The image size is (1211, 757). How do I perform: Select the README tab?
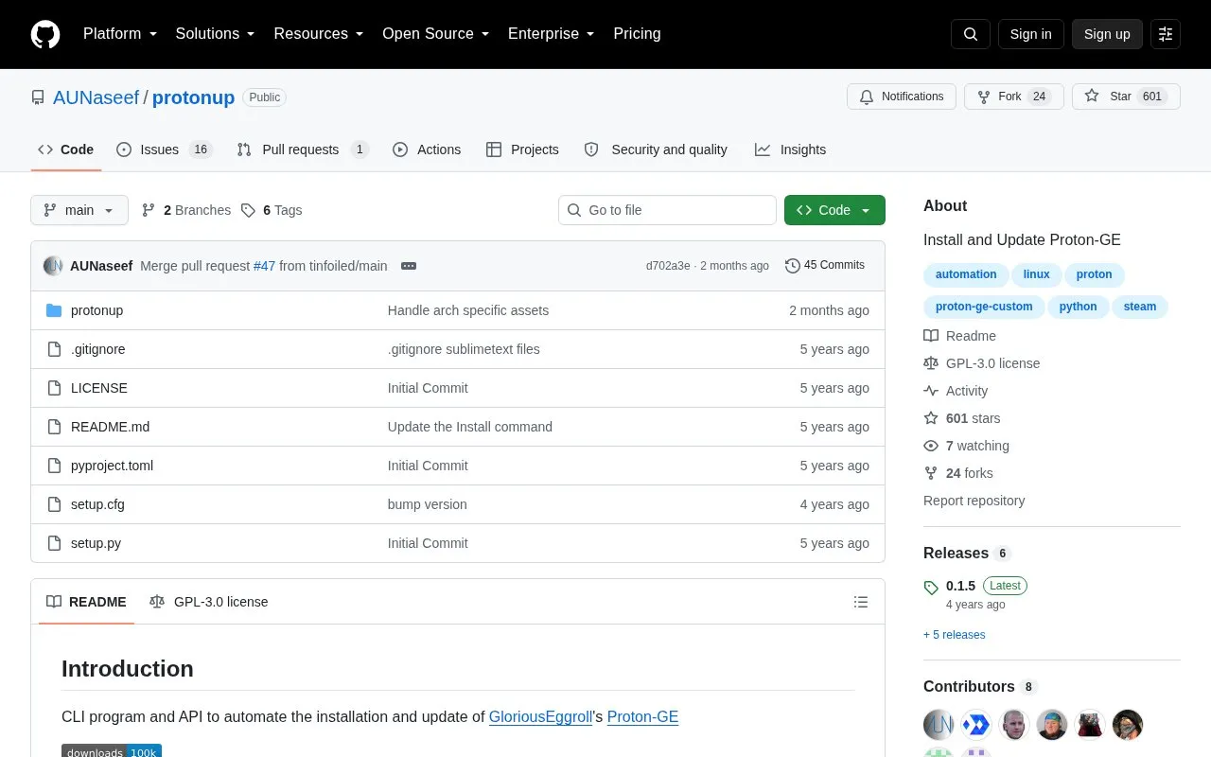coord(86,602)
